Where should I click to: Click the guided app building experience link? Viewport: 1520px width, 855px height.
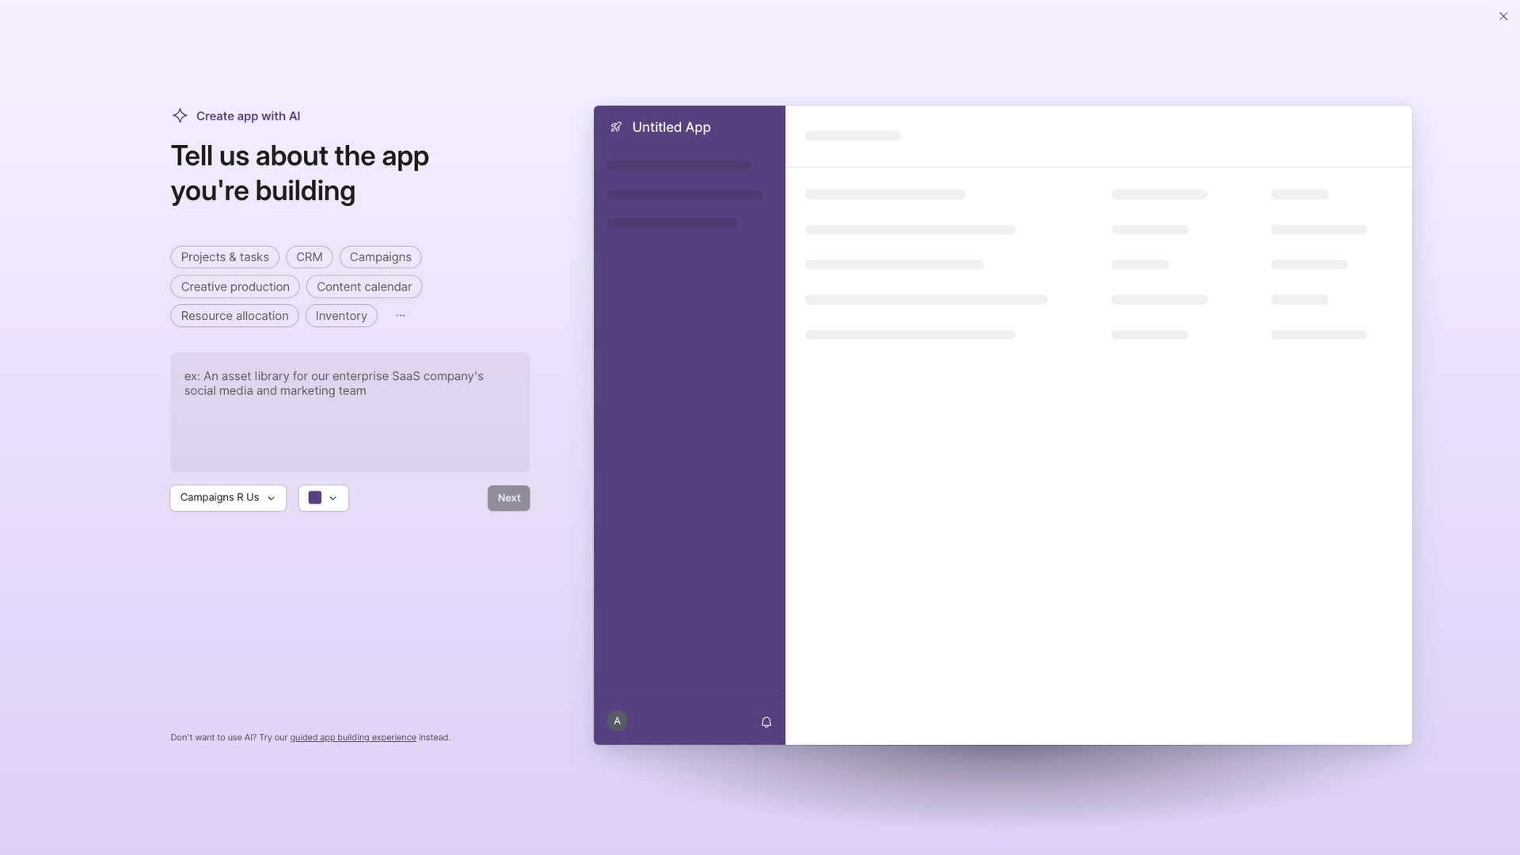[x=353, y=738]
